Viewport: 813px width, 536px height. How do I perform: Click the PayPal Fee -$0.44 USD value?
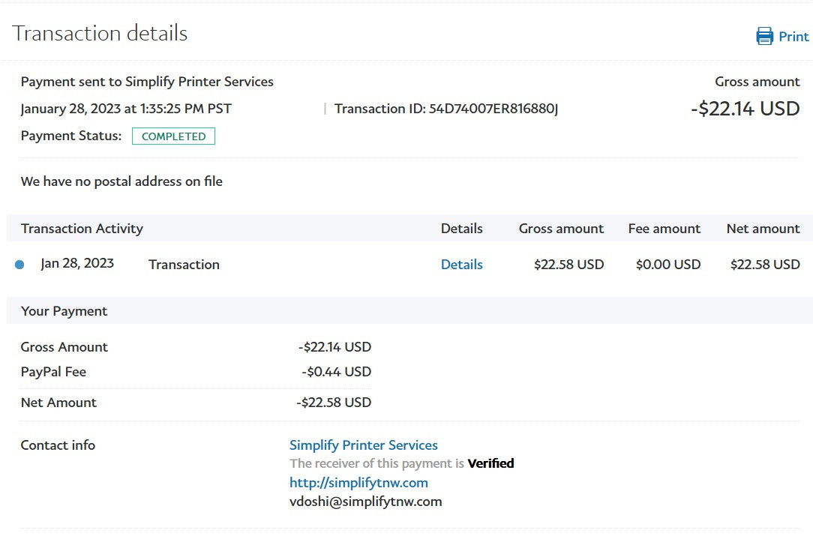point(336,372)
